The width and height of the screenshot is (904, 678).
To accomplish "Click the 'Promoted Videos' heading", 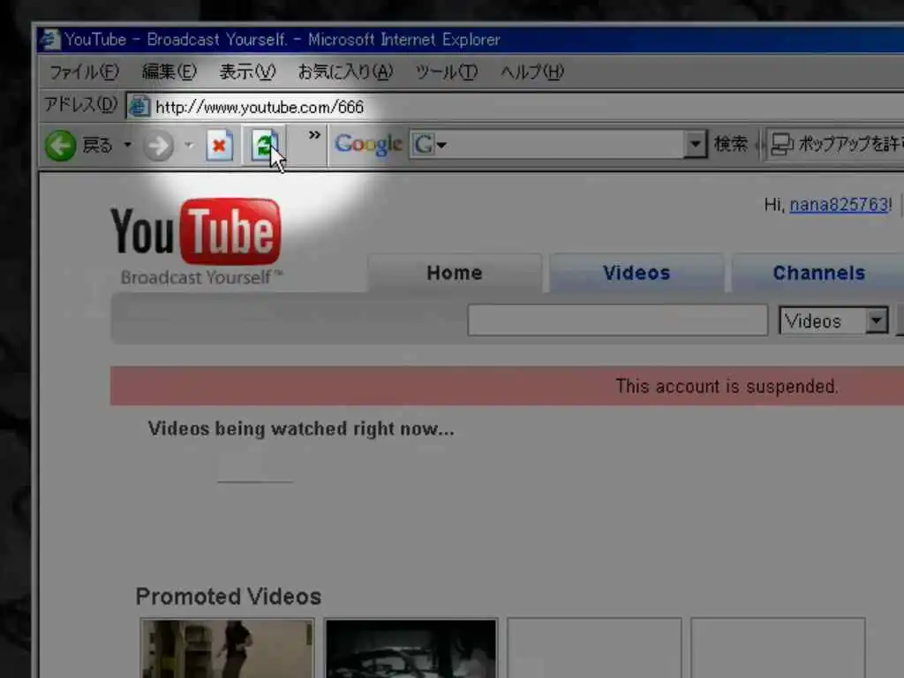I will click(x=229, y=597).
